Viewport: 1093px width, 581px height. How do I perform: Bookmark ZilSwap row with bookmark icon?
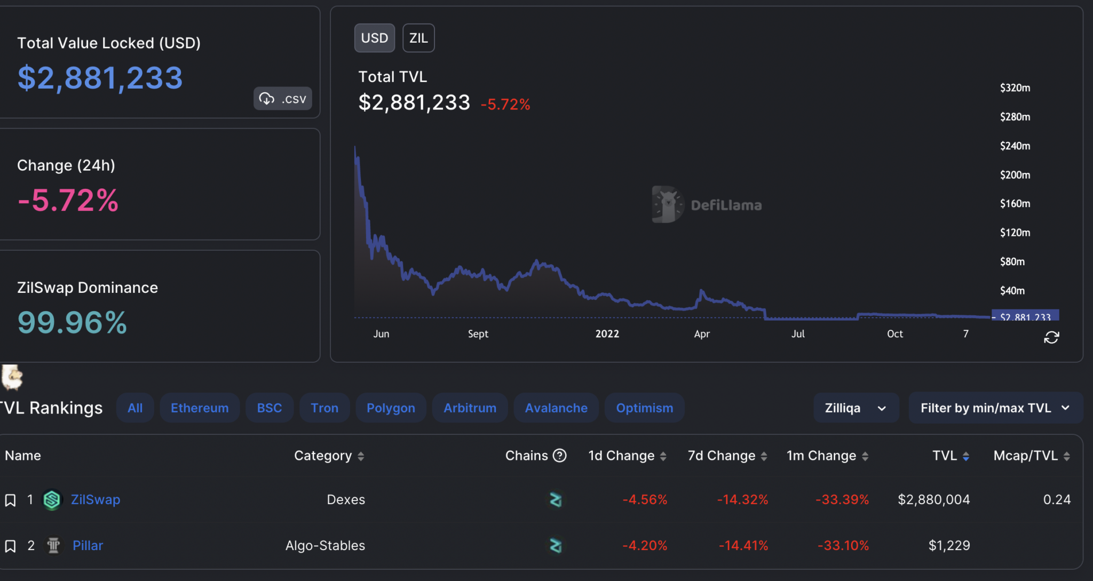(x=10, y=500)
